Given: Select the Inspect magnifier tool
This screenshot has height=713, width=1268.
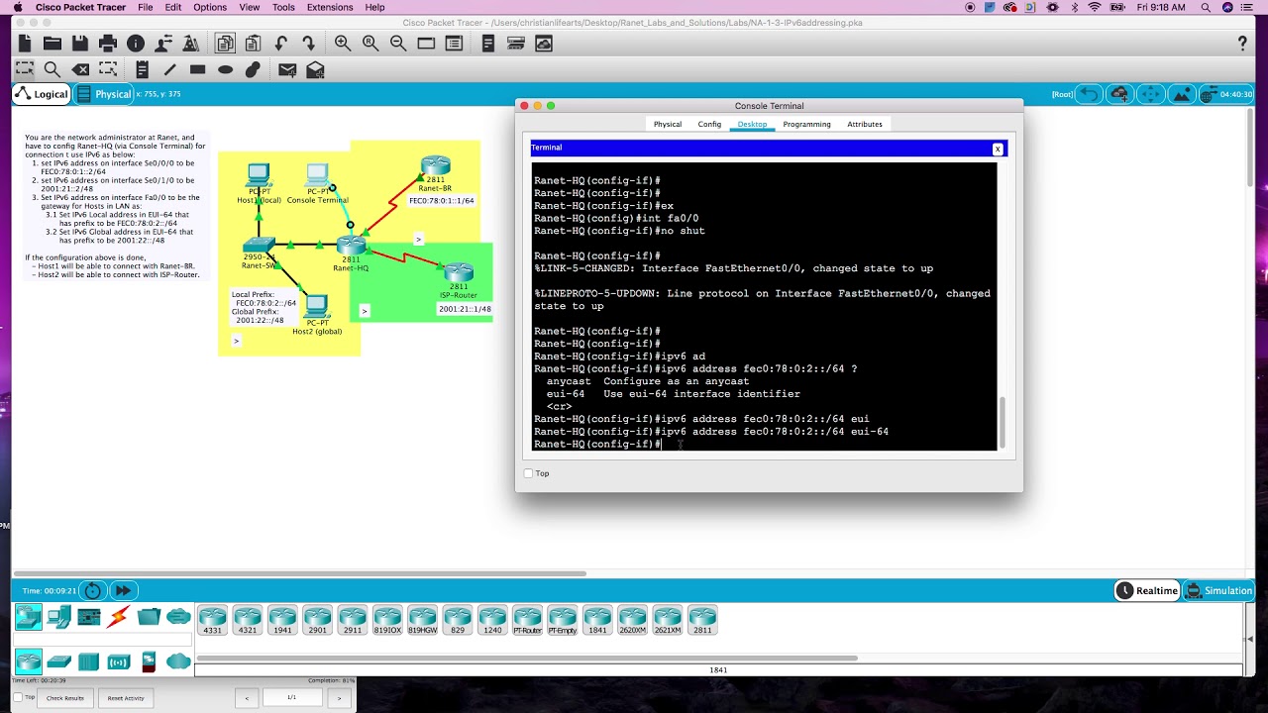Looking at the screenshot, I should pos(53,69).
